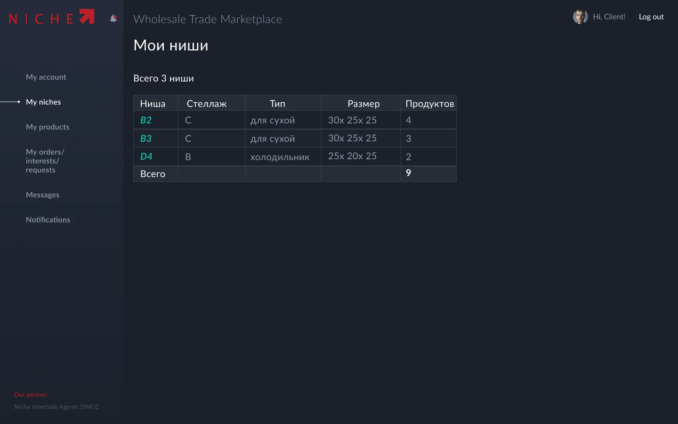This screenshot has width=678, height=424.
Task: Open My account page
Action: pos(46,77)
